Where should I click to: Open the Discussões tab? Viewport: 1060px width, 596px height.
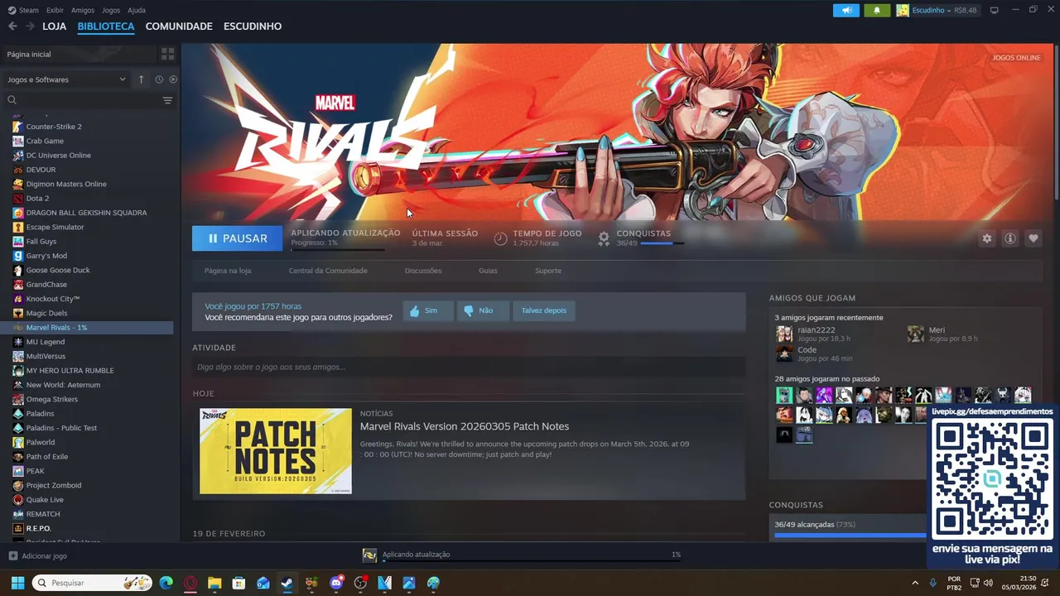click(423, 271)
